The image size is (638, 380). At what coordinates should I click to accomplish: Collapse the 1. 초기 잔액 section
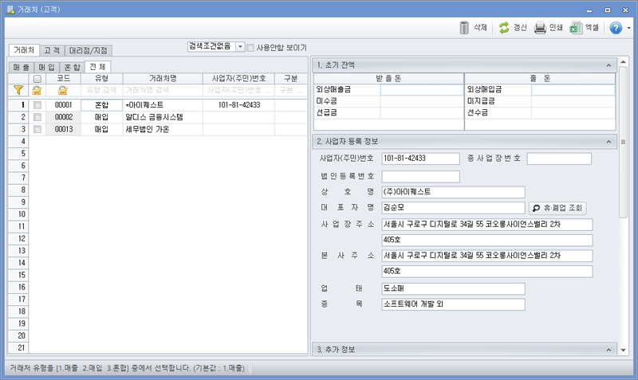(x=608, y=65)
